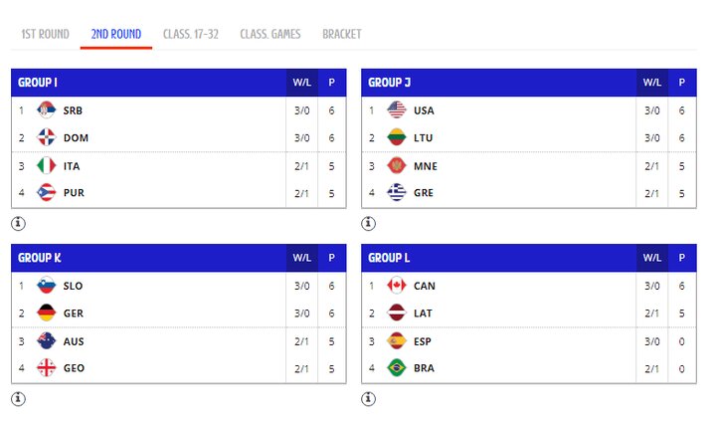Select the ITA team row name
This screenshot has width=716, height=421.
coord(72,166)
